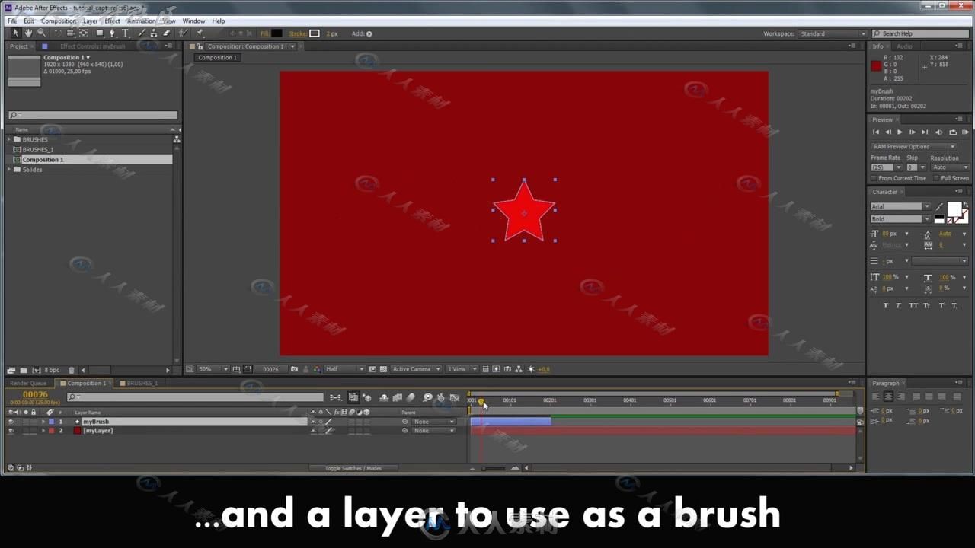Screen dimensions: 975x548
Task: Click the Add shape contents button
Action: coord(369,33)
